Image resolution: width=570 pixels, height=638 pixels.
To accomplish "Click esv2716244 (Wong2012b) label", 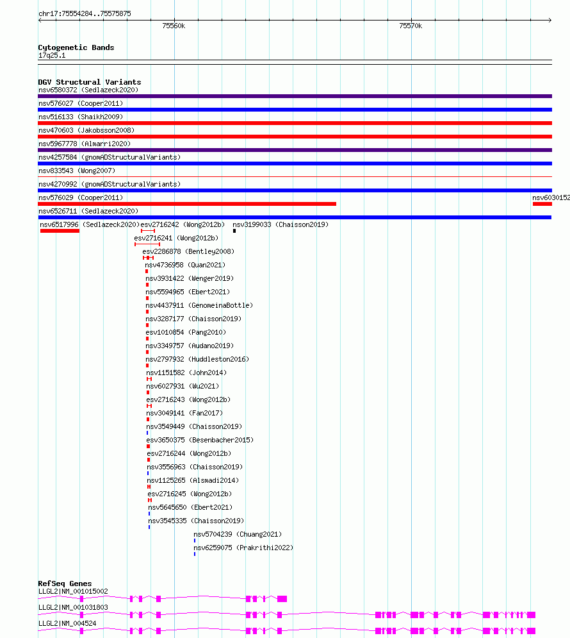I will pos(189,453).
